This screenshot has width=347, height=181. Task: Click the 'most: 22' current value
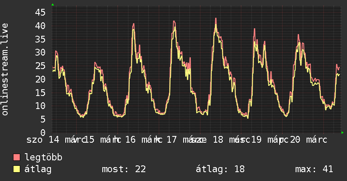pyautogui.click(x=124, y=169)
